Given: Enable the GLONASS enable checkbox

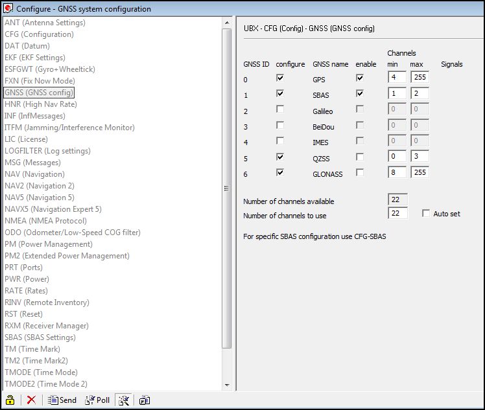Looking at the screenshot, I should (360, 172).
